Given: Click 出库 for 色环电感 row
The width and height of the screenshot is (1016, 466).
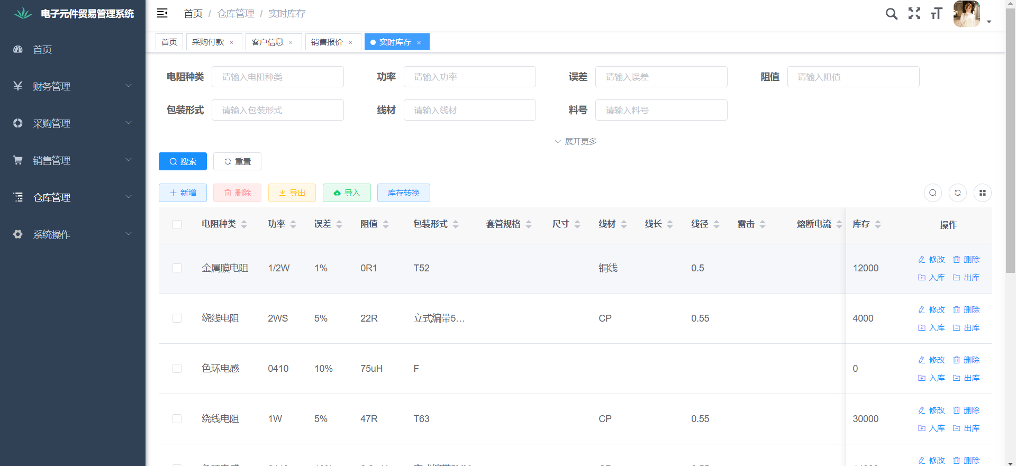Looking at the screenshot, I should 966,378.
